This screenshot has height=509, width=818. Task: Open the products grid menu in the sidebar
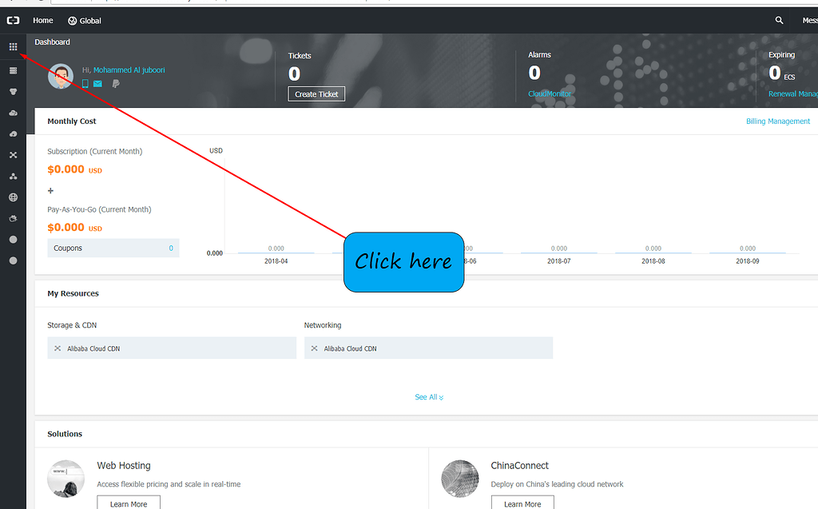pos(13,46)
